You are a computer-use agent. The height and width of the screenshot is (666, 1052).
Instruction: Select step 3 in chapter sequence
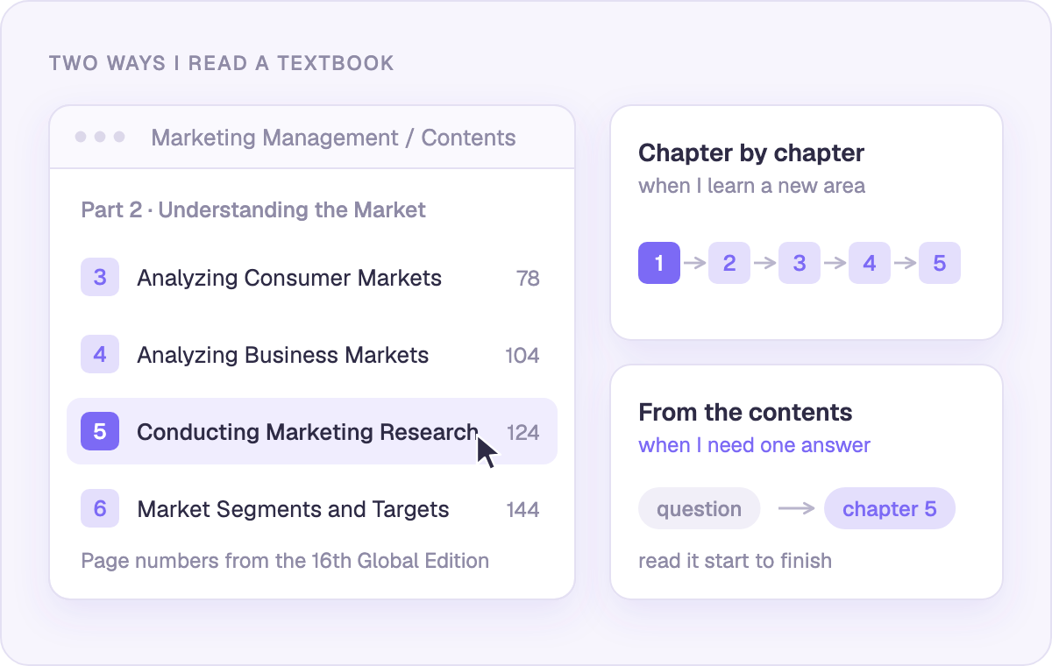[x=800, y=263]
